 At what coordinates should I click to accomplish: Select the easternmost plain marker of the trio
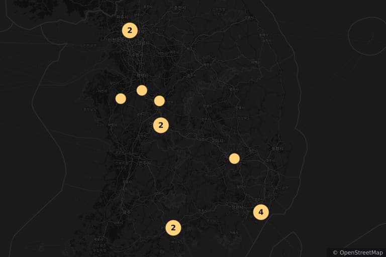(x=159, y=101)
